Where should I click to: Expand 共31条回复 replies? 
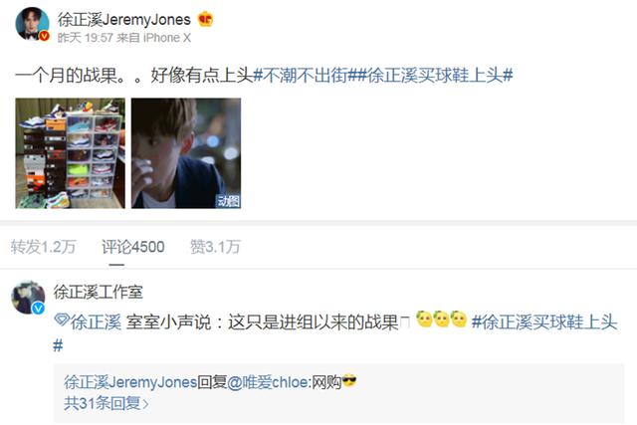(106, 403)
